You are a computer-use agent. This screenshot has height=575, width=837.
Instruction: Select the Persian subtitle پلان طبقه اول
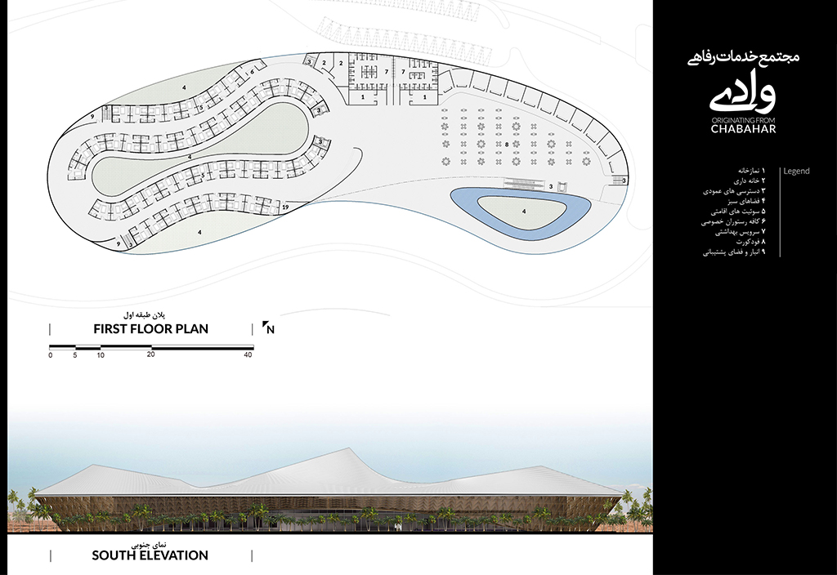pos(150,314)
